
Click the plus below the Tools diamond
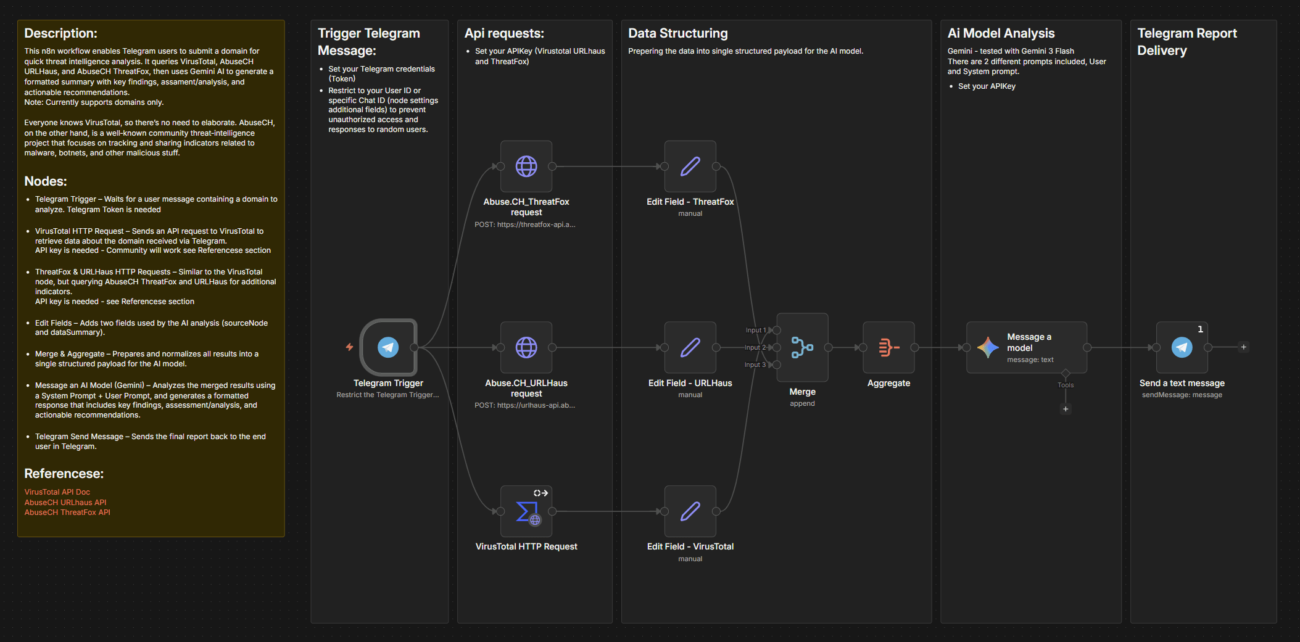coord(1066,409)
